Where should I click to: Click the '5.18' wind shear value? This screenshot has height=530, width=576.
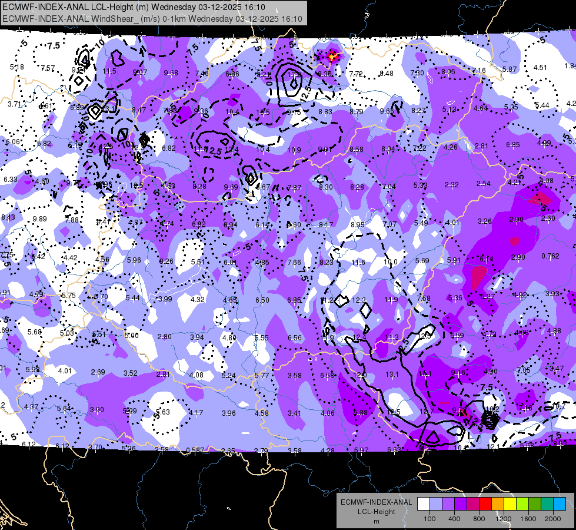coord(17,67)
